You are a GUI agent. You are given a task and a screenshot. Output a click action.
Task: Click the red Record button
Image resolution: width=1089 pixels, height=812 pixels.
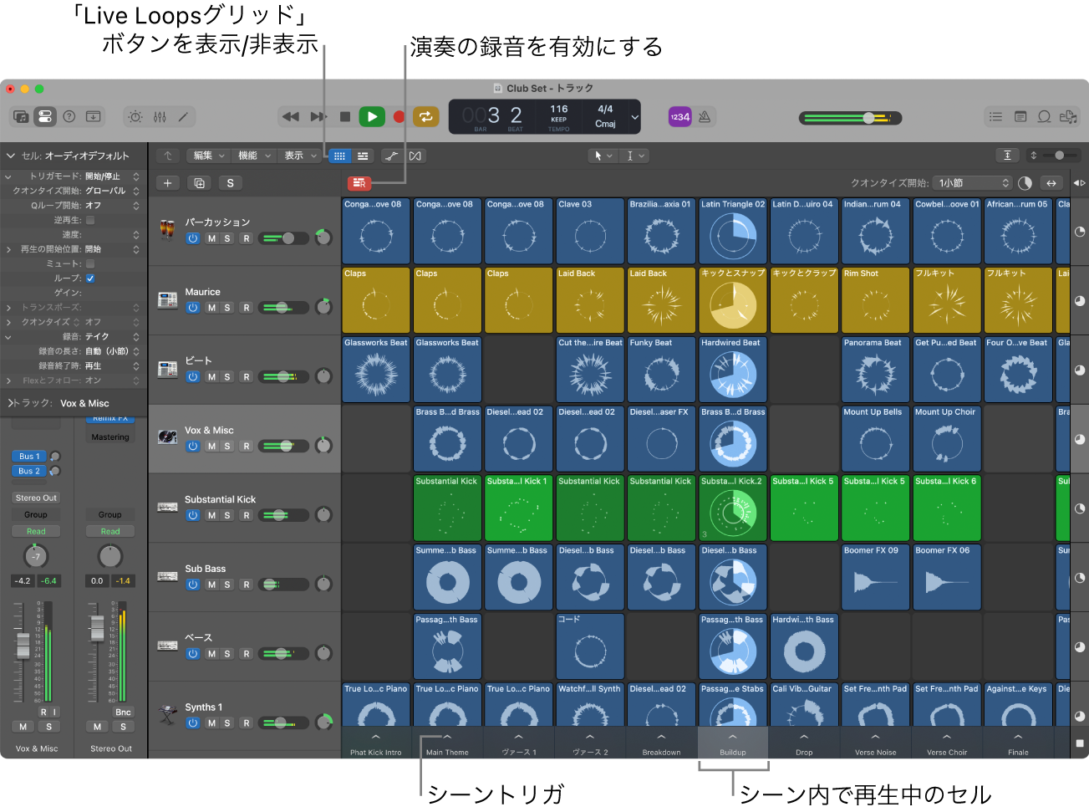tap(399, 117)
